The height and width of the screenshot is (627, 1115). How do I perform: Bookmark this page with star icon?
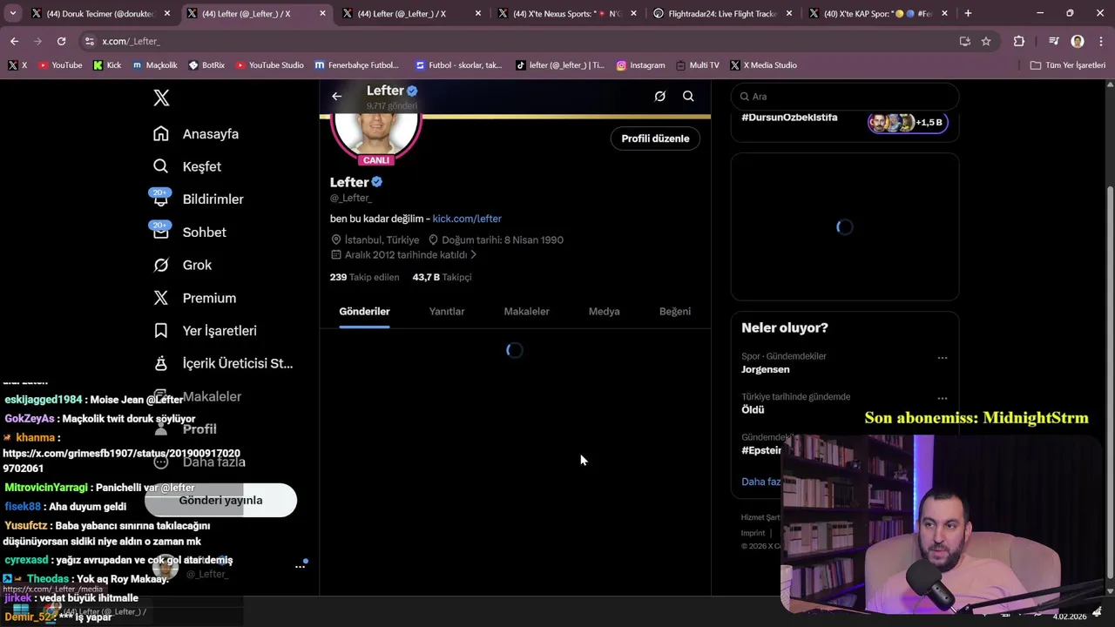986,41
